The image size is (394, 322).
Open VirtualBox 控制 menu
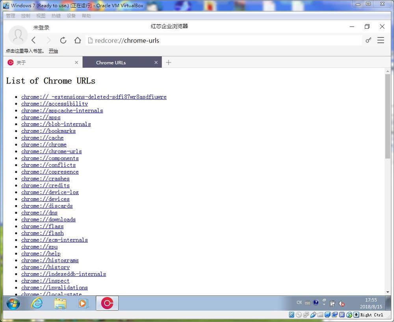[26, 16]
